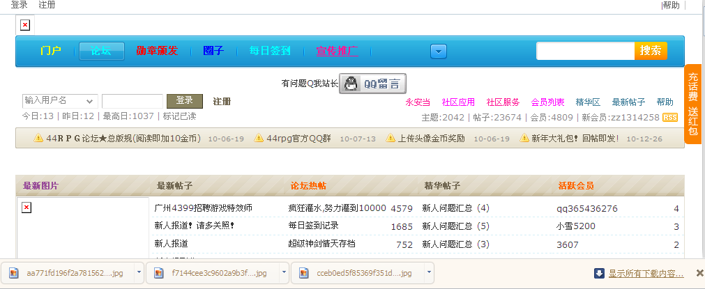
Task: Select the 最新图片 column header
Action: (40, 186)
